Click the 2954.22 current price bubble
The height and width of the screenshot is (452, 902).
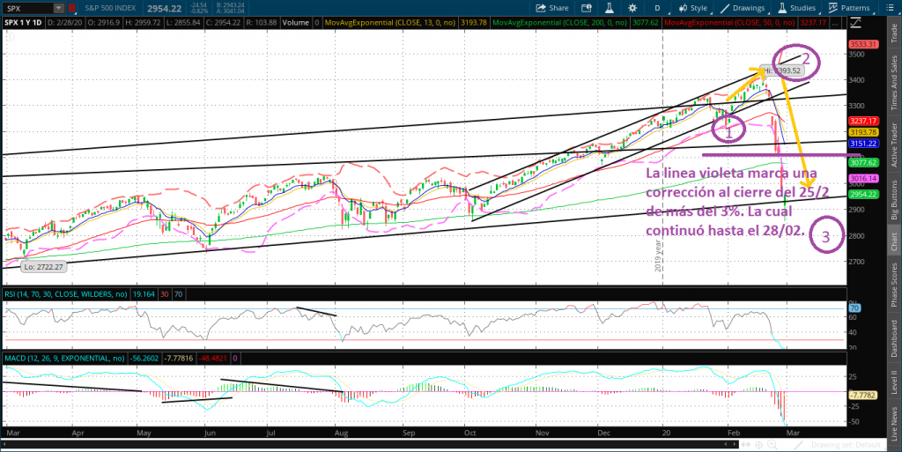point(861,195)
